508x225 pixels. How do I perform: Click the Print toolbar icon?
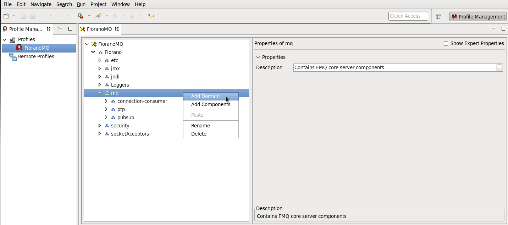pos(33,16)
